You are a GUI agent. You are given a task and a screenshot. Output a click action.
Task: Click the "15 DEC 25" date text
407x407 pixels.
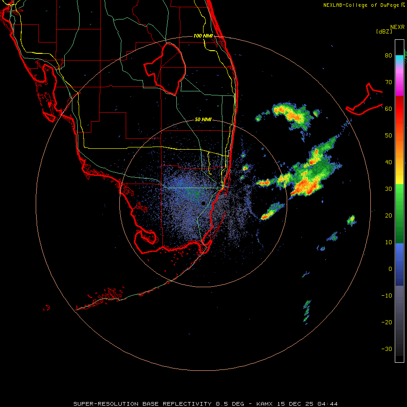(x=296, y=404)
